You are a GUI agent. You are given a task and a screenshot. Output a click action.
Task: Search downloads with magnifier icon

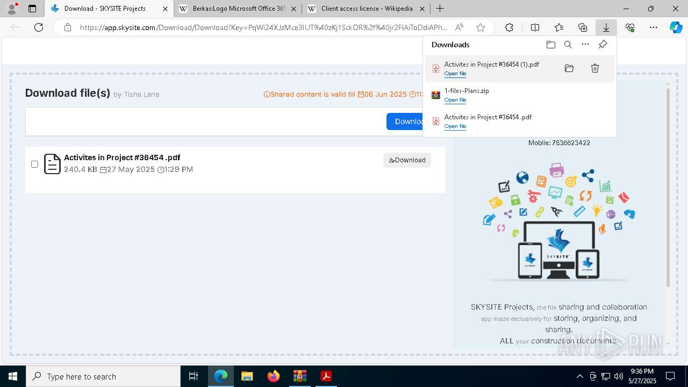tap(568, 45)
